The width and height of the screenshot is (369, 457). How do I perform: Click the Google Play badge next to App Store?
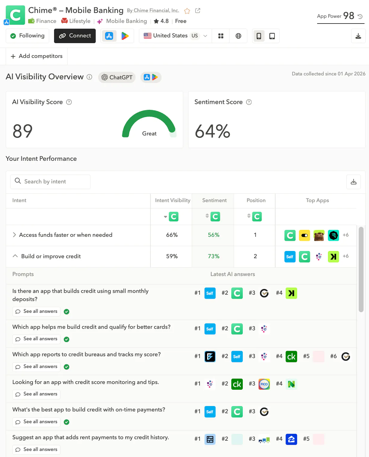[125, 36]
